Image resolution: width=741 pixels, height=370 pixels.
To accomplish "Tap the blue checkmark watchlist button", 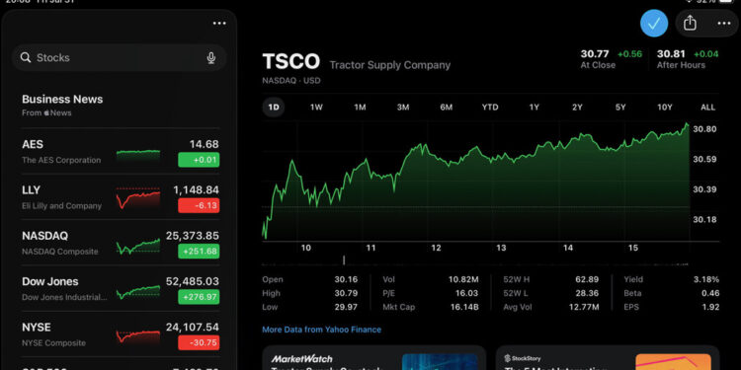I will click(654, 23).
